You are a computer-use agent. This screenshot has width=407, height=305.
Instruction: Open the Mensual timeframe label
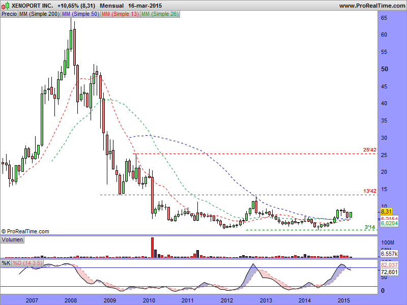click(x=111, y=6)
